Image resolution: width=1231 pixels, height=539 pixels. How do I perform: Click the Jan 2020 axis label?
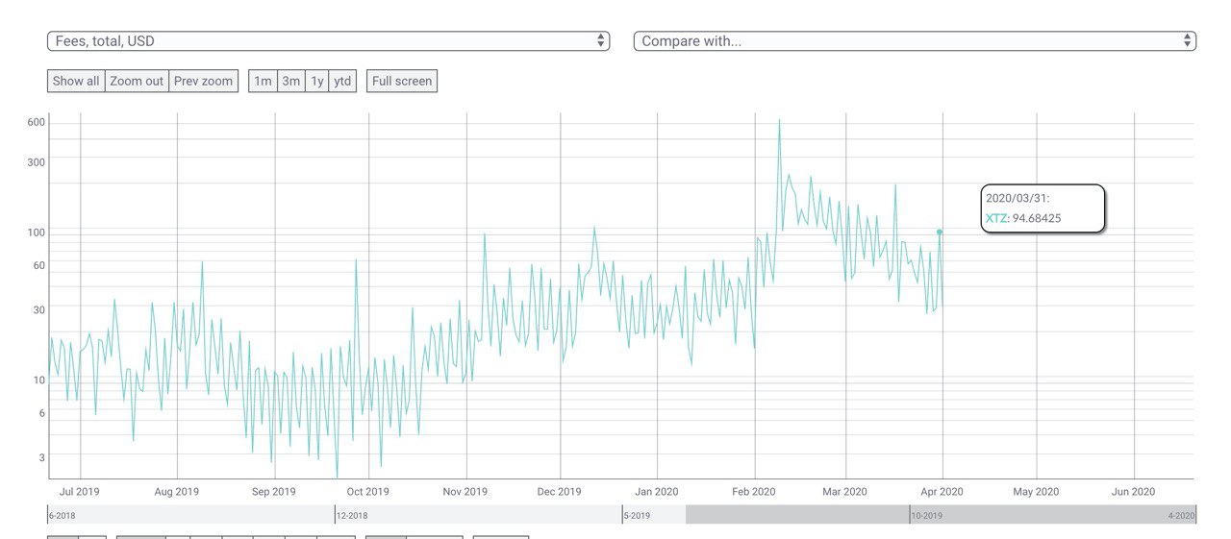tap(655, 492)
